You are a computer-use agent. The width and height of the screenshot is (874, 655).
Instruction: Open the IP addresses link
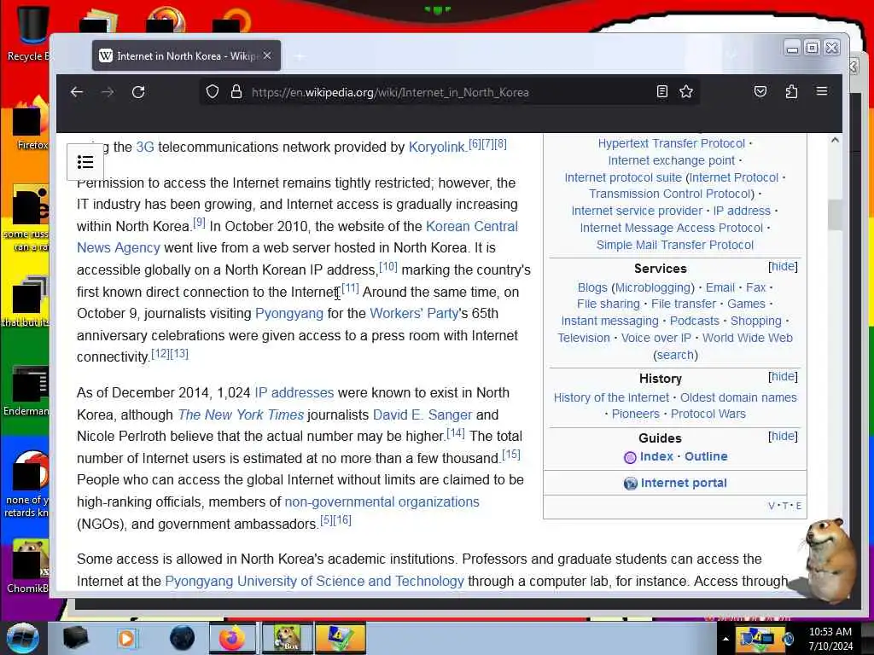(294, 392)
